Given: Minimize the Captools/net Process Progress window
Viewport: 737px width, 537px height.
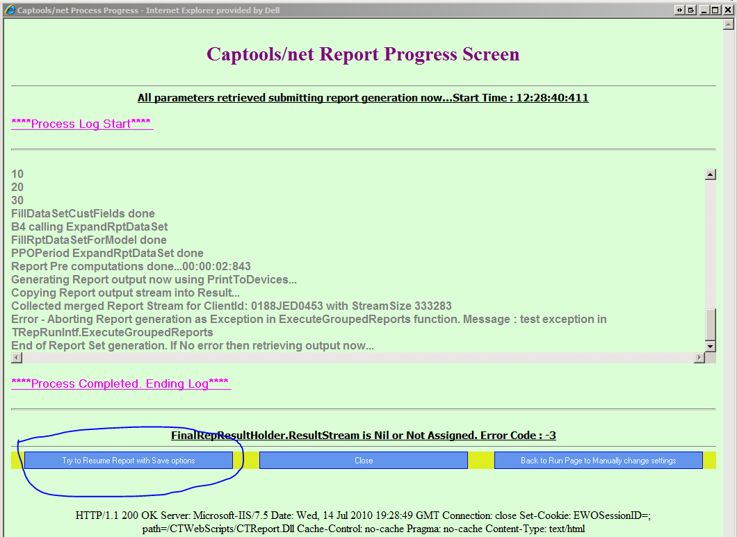Looking at the screenshot, I should pos(704,10).
